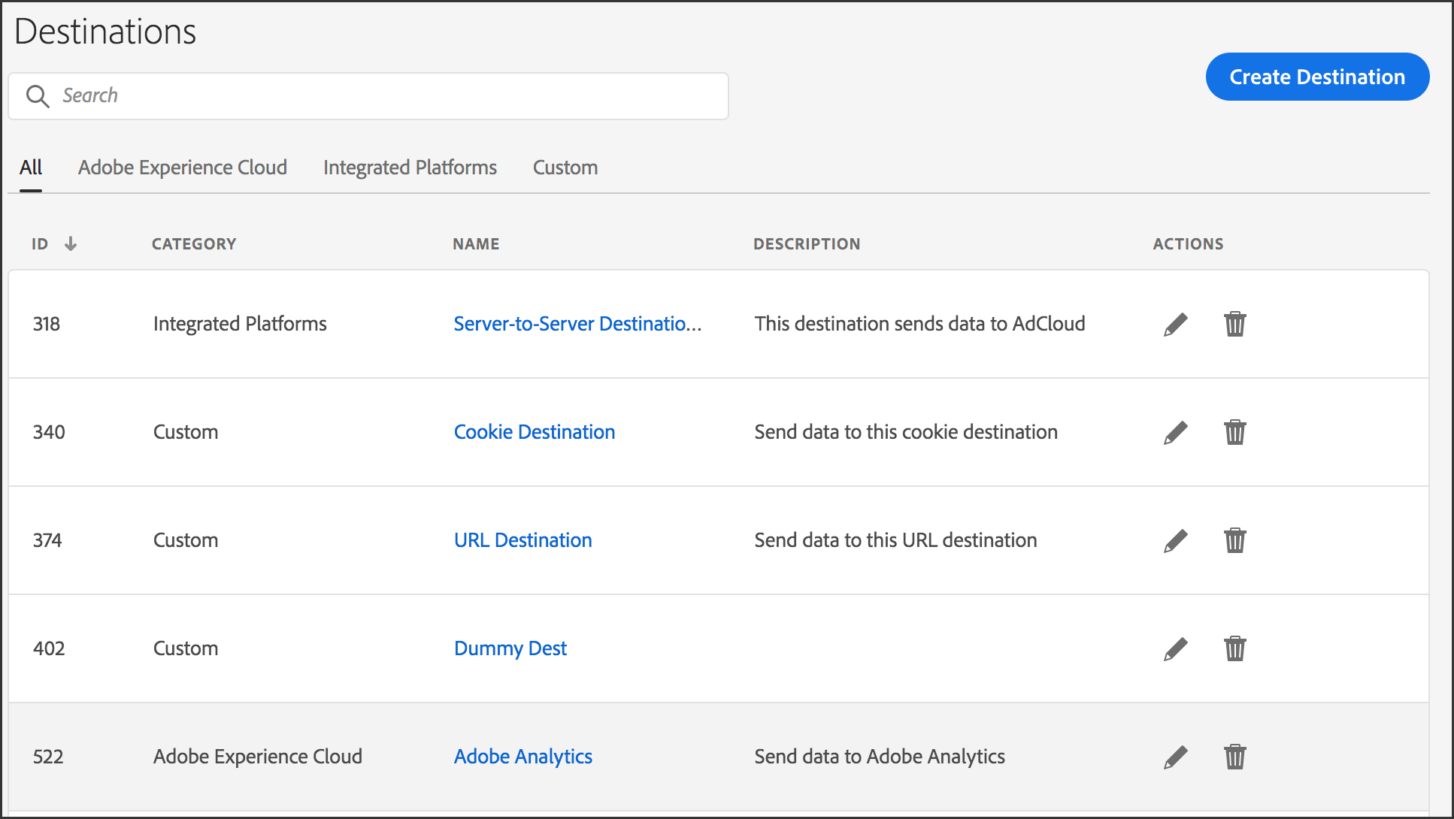Delete Dummy Dest using its trash icon
Image resolution: width=1454 pixels, height=819 pixels.
[1235, 648]
